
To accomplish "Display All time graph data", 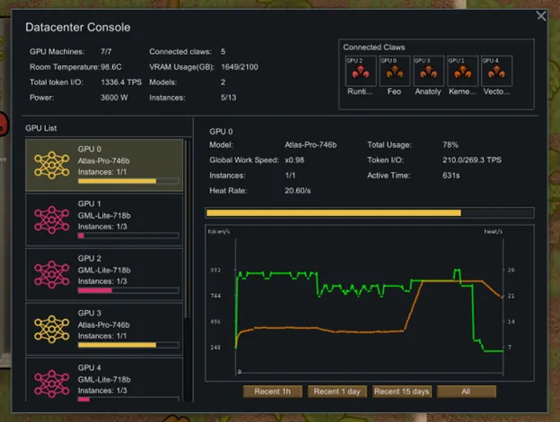I will (x=466, y=392).
